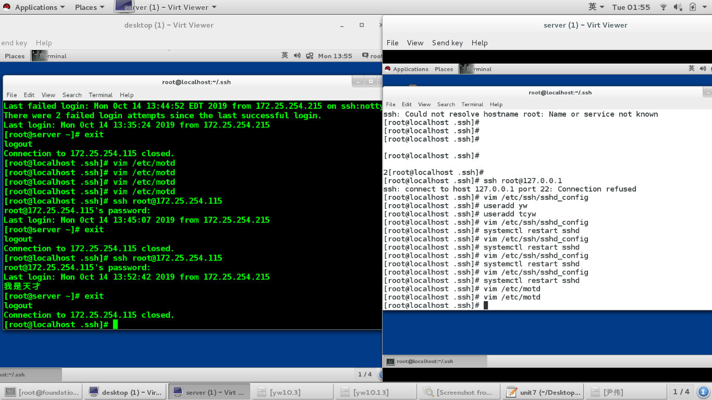Click Terminal launcher in server guest panel
The width and height of the screenshot is (712, 400).
coord(475,69)
